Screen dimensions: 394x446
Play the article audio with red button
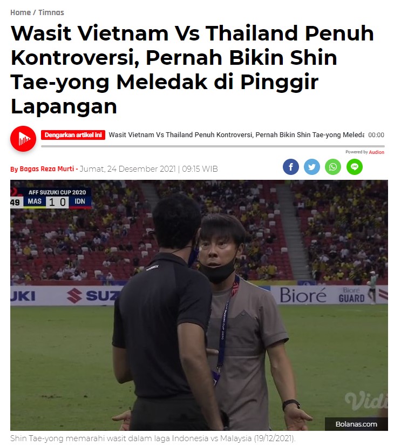pos(23,139)
